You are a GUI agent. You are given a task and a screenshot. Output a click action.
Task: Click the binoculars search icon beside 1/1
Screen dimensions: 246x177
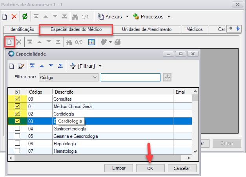pyautogui.click(x=75, y=16)
